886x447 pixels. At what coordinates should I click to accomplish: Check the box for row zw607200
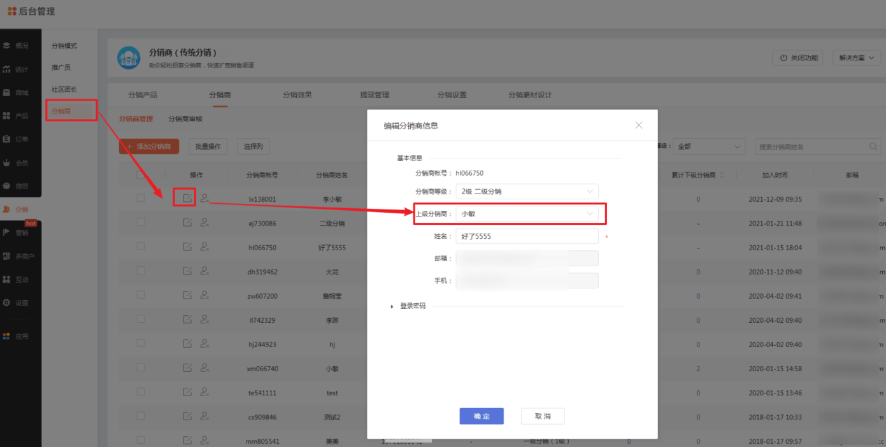141,295
